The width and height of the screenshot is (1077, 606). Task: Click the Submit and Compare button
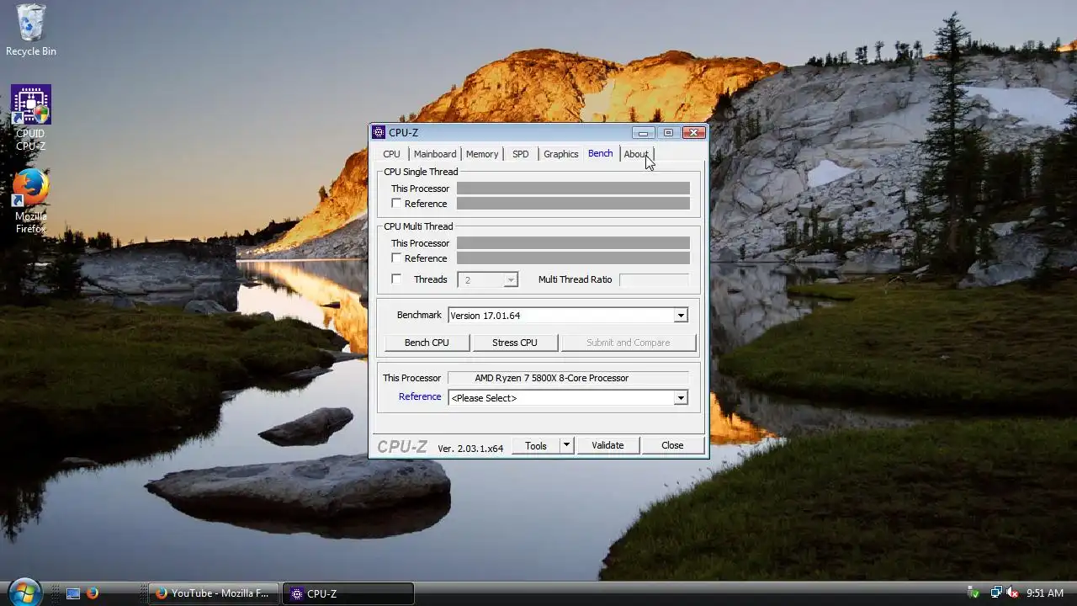click(x=629, y=343)
